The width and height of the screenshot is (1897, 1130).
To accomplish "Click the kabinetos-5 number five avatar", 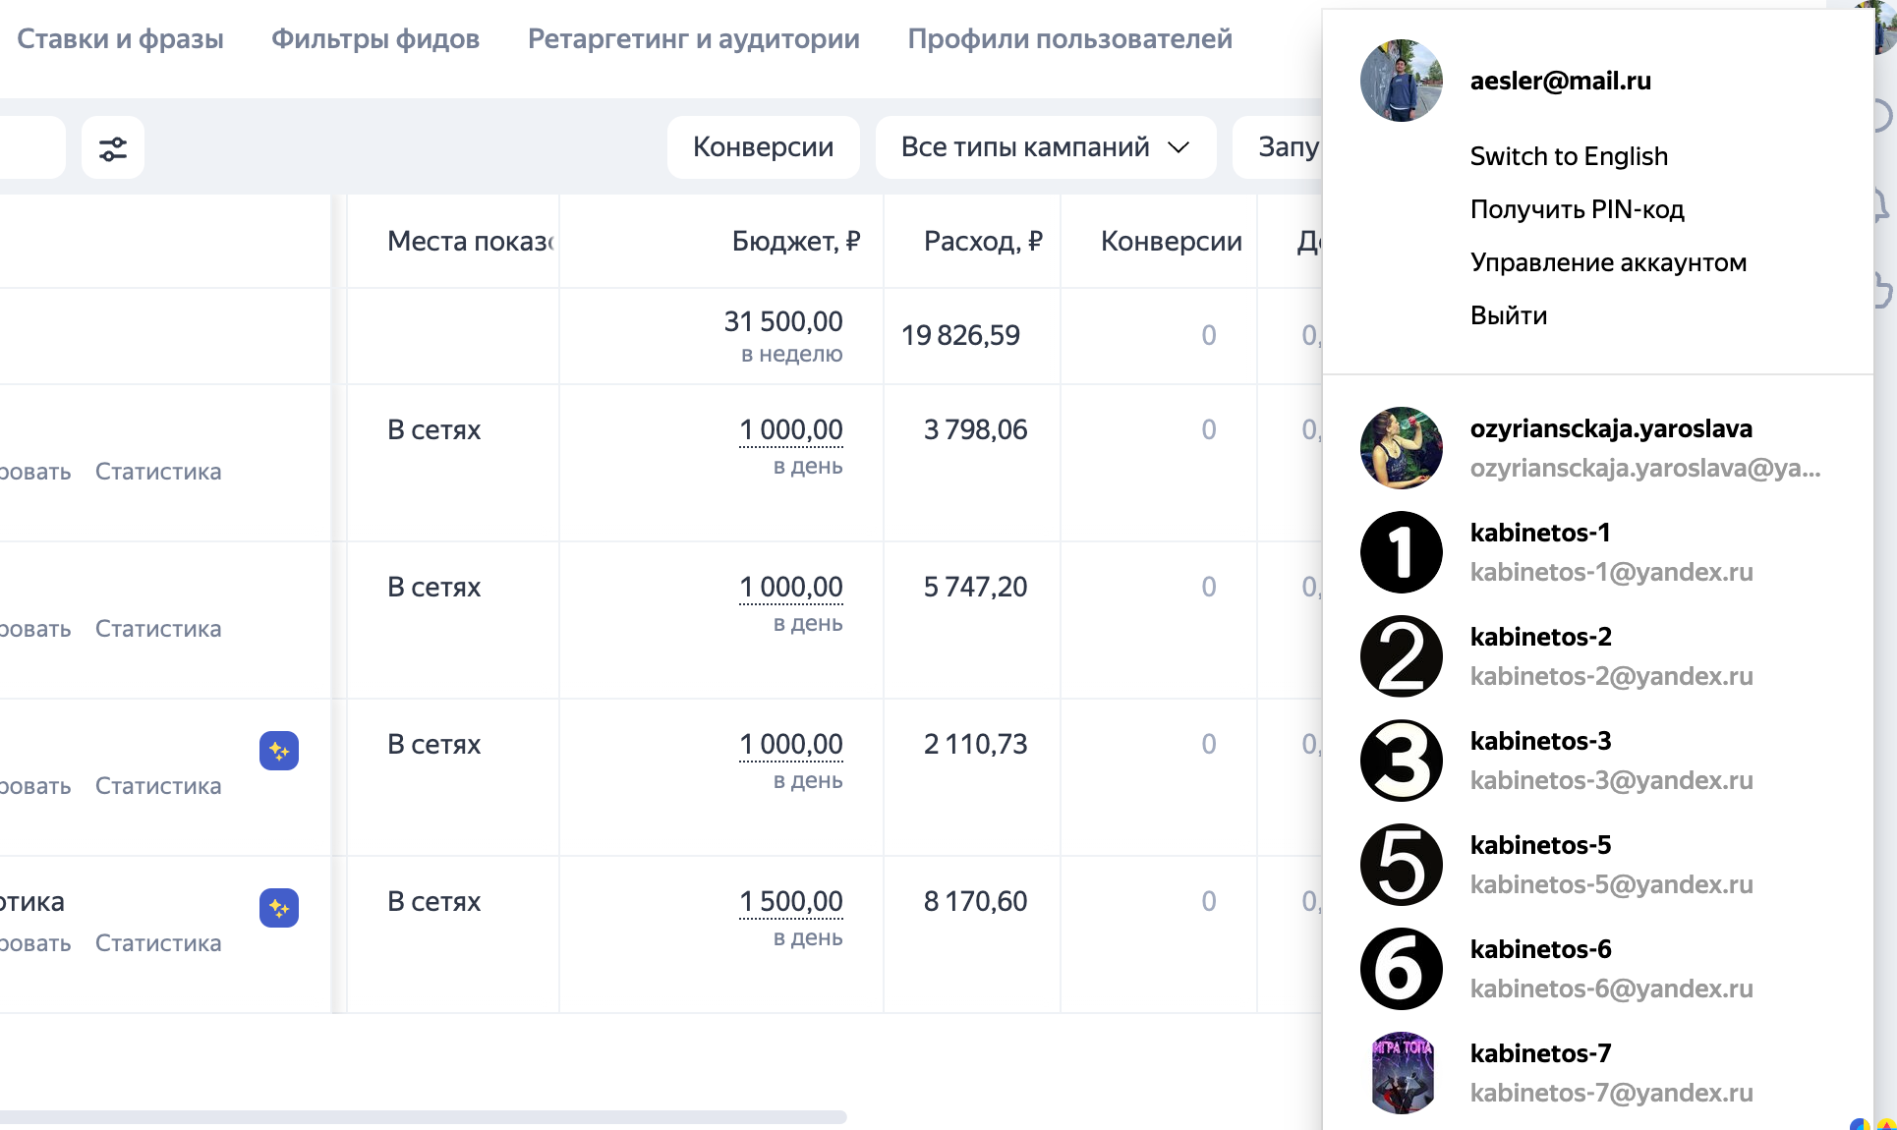I will coord(1401,865).
